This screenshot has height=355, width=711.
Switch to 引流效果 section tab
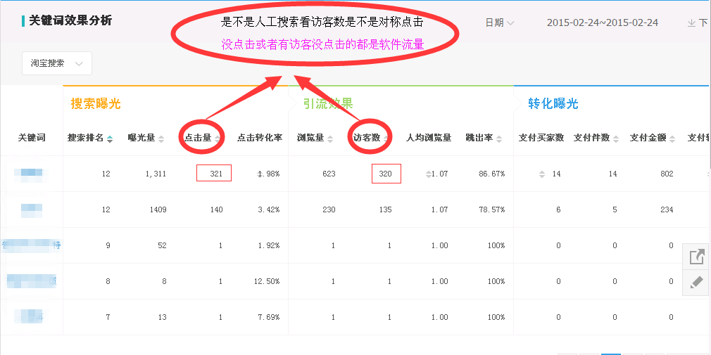pos(328,104)
